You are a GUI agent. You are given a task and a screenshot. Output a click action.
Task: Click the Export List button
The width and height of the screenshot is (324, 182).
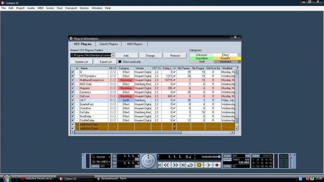(x=106, y=62)
